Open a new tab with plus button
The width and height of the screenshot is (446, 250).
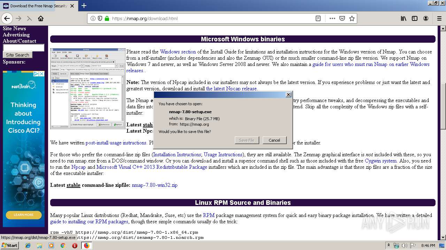pyautogui.click(x=84, y=6)
